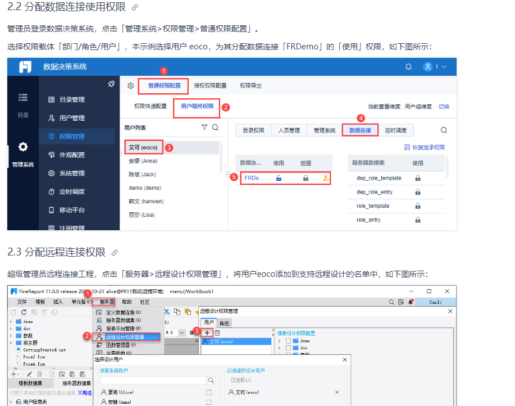Add a design user with the plus icon
The width and height of the screenshot is (515, 406).
(207, 333)
